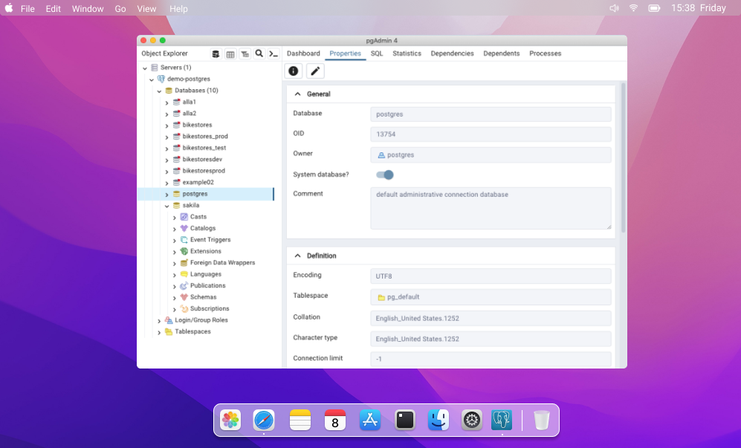Open Terminal from the Dock
Viewport: 741px width, 448px height.
(x=405, y=420)
